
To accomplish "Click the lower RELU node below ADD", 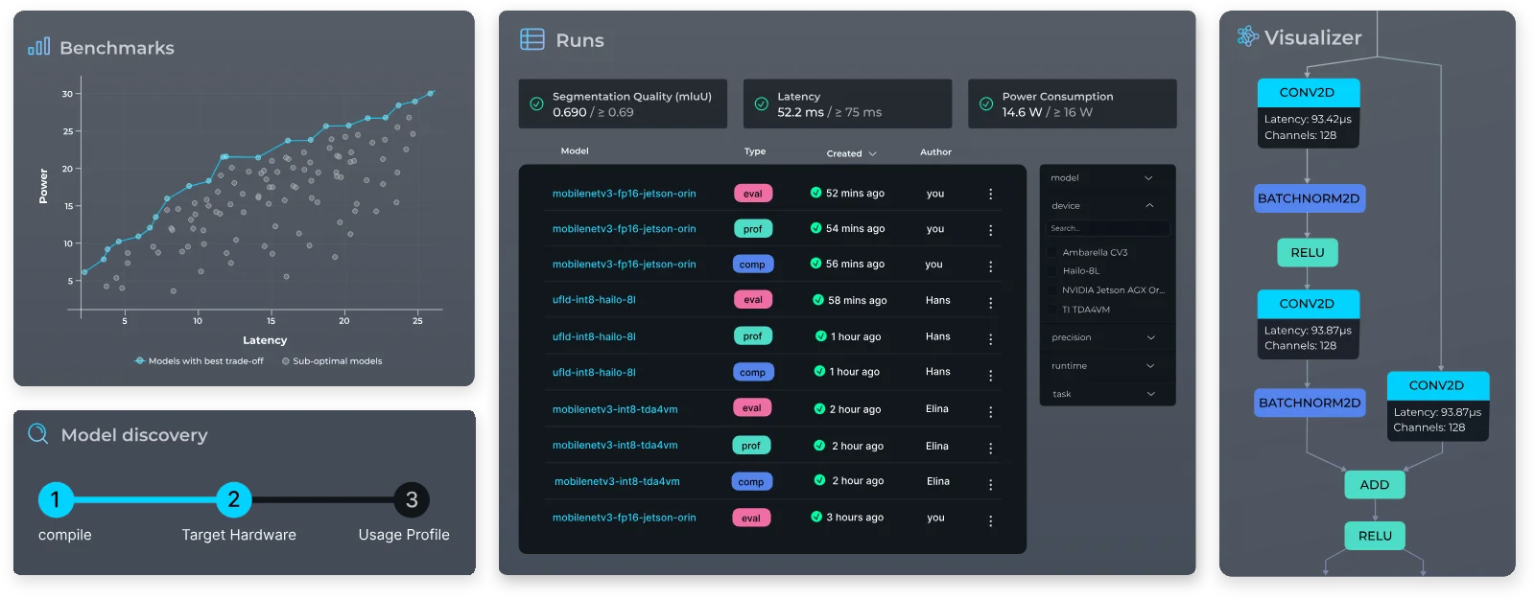I will (x=1375, y=536).
